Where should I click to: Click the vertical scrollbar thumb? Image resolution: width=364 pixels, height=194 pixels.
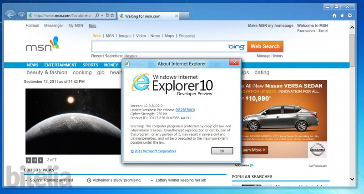coord(352,50)
